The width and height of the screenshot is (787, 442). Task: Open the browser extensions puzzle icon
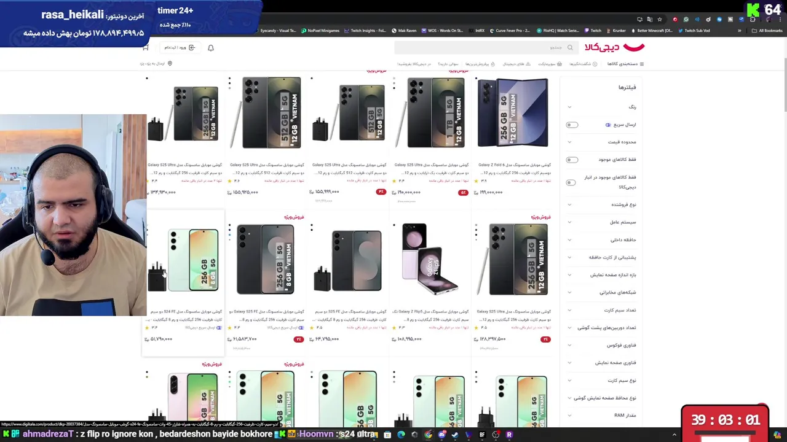(x=753, y=19)
